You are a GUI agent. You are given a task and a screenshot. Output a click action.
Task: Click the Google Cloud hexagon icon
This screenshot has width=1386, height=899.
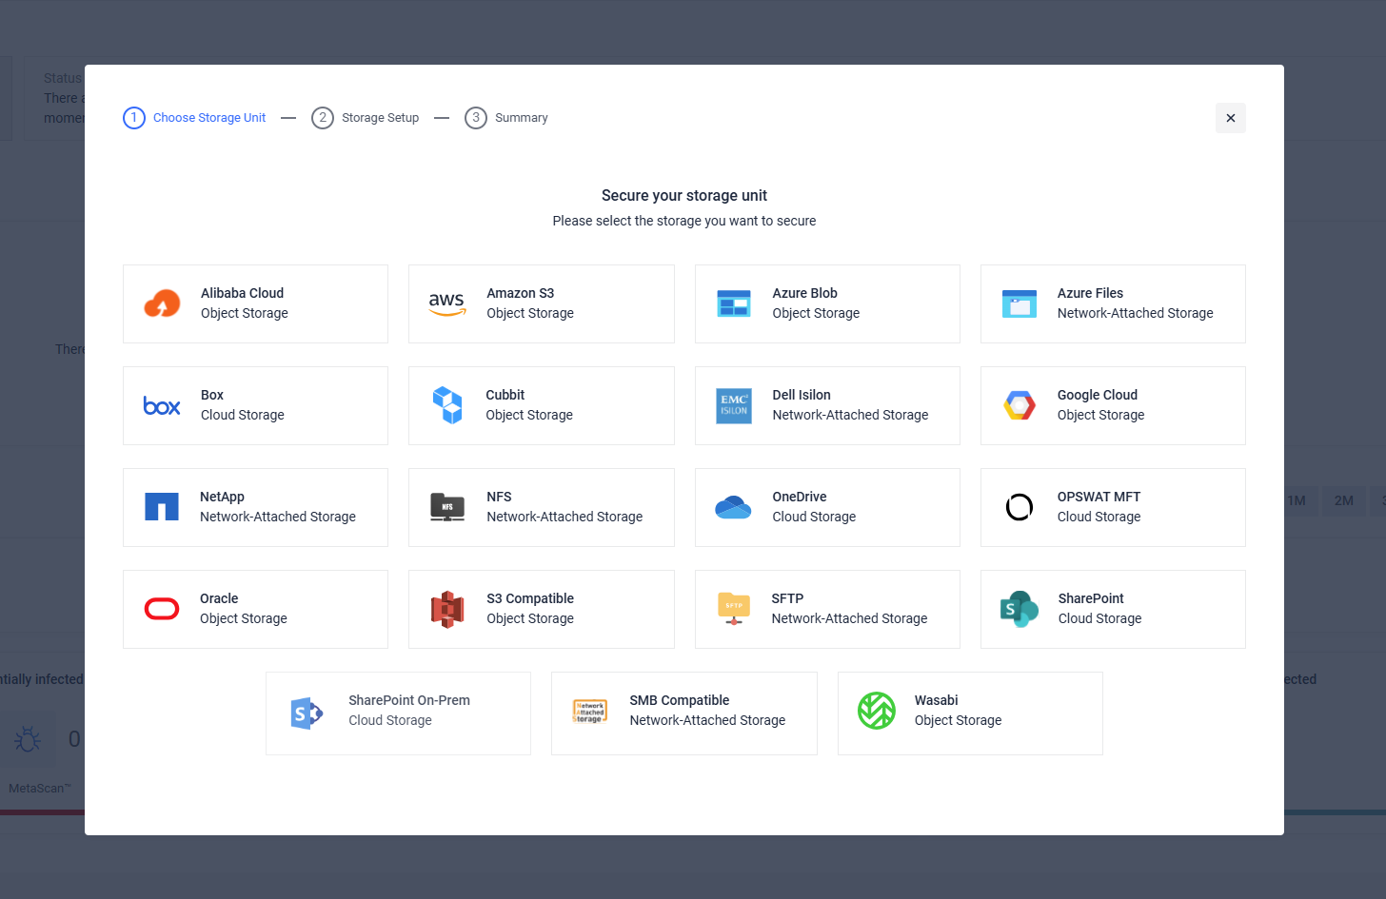(1020, 405)
